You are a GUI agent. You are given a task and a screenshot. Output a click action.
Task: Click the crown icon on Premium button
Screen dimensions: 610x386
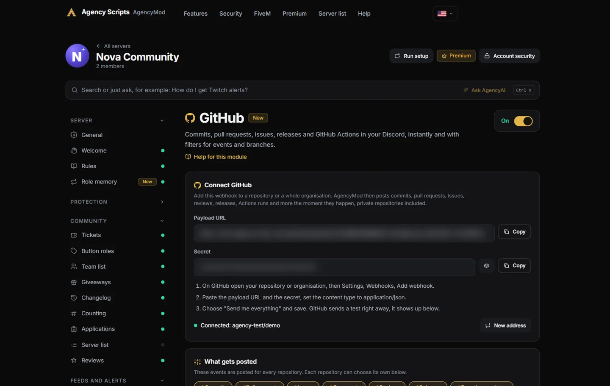pos(444,56)
